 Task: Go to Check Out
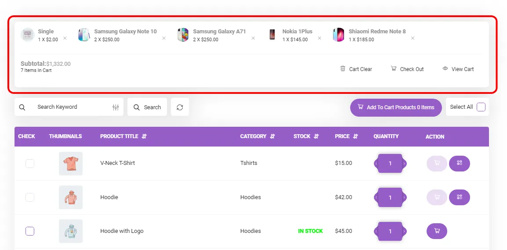[407, 69]
